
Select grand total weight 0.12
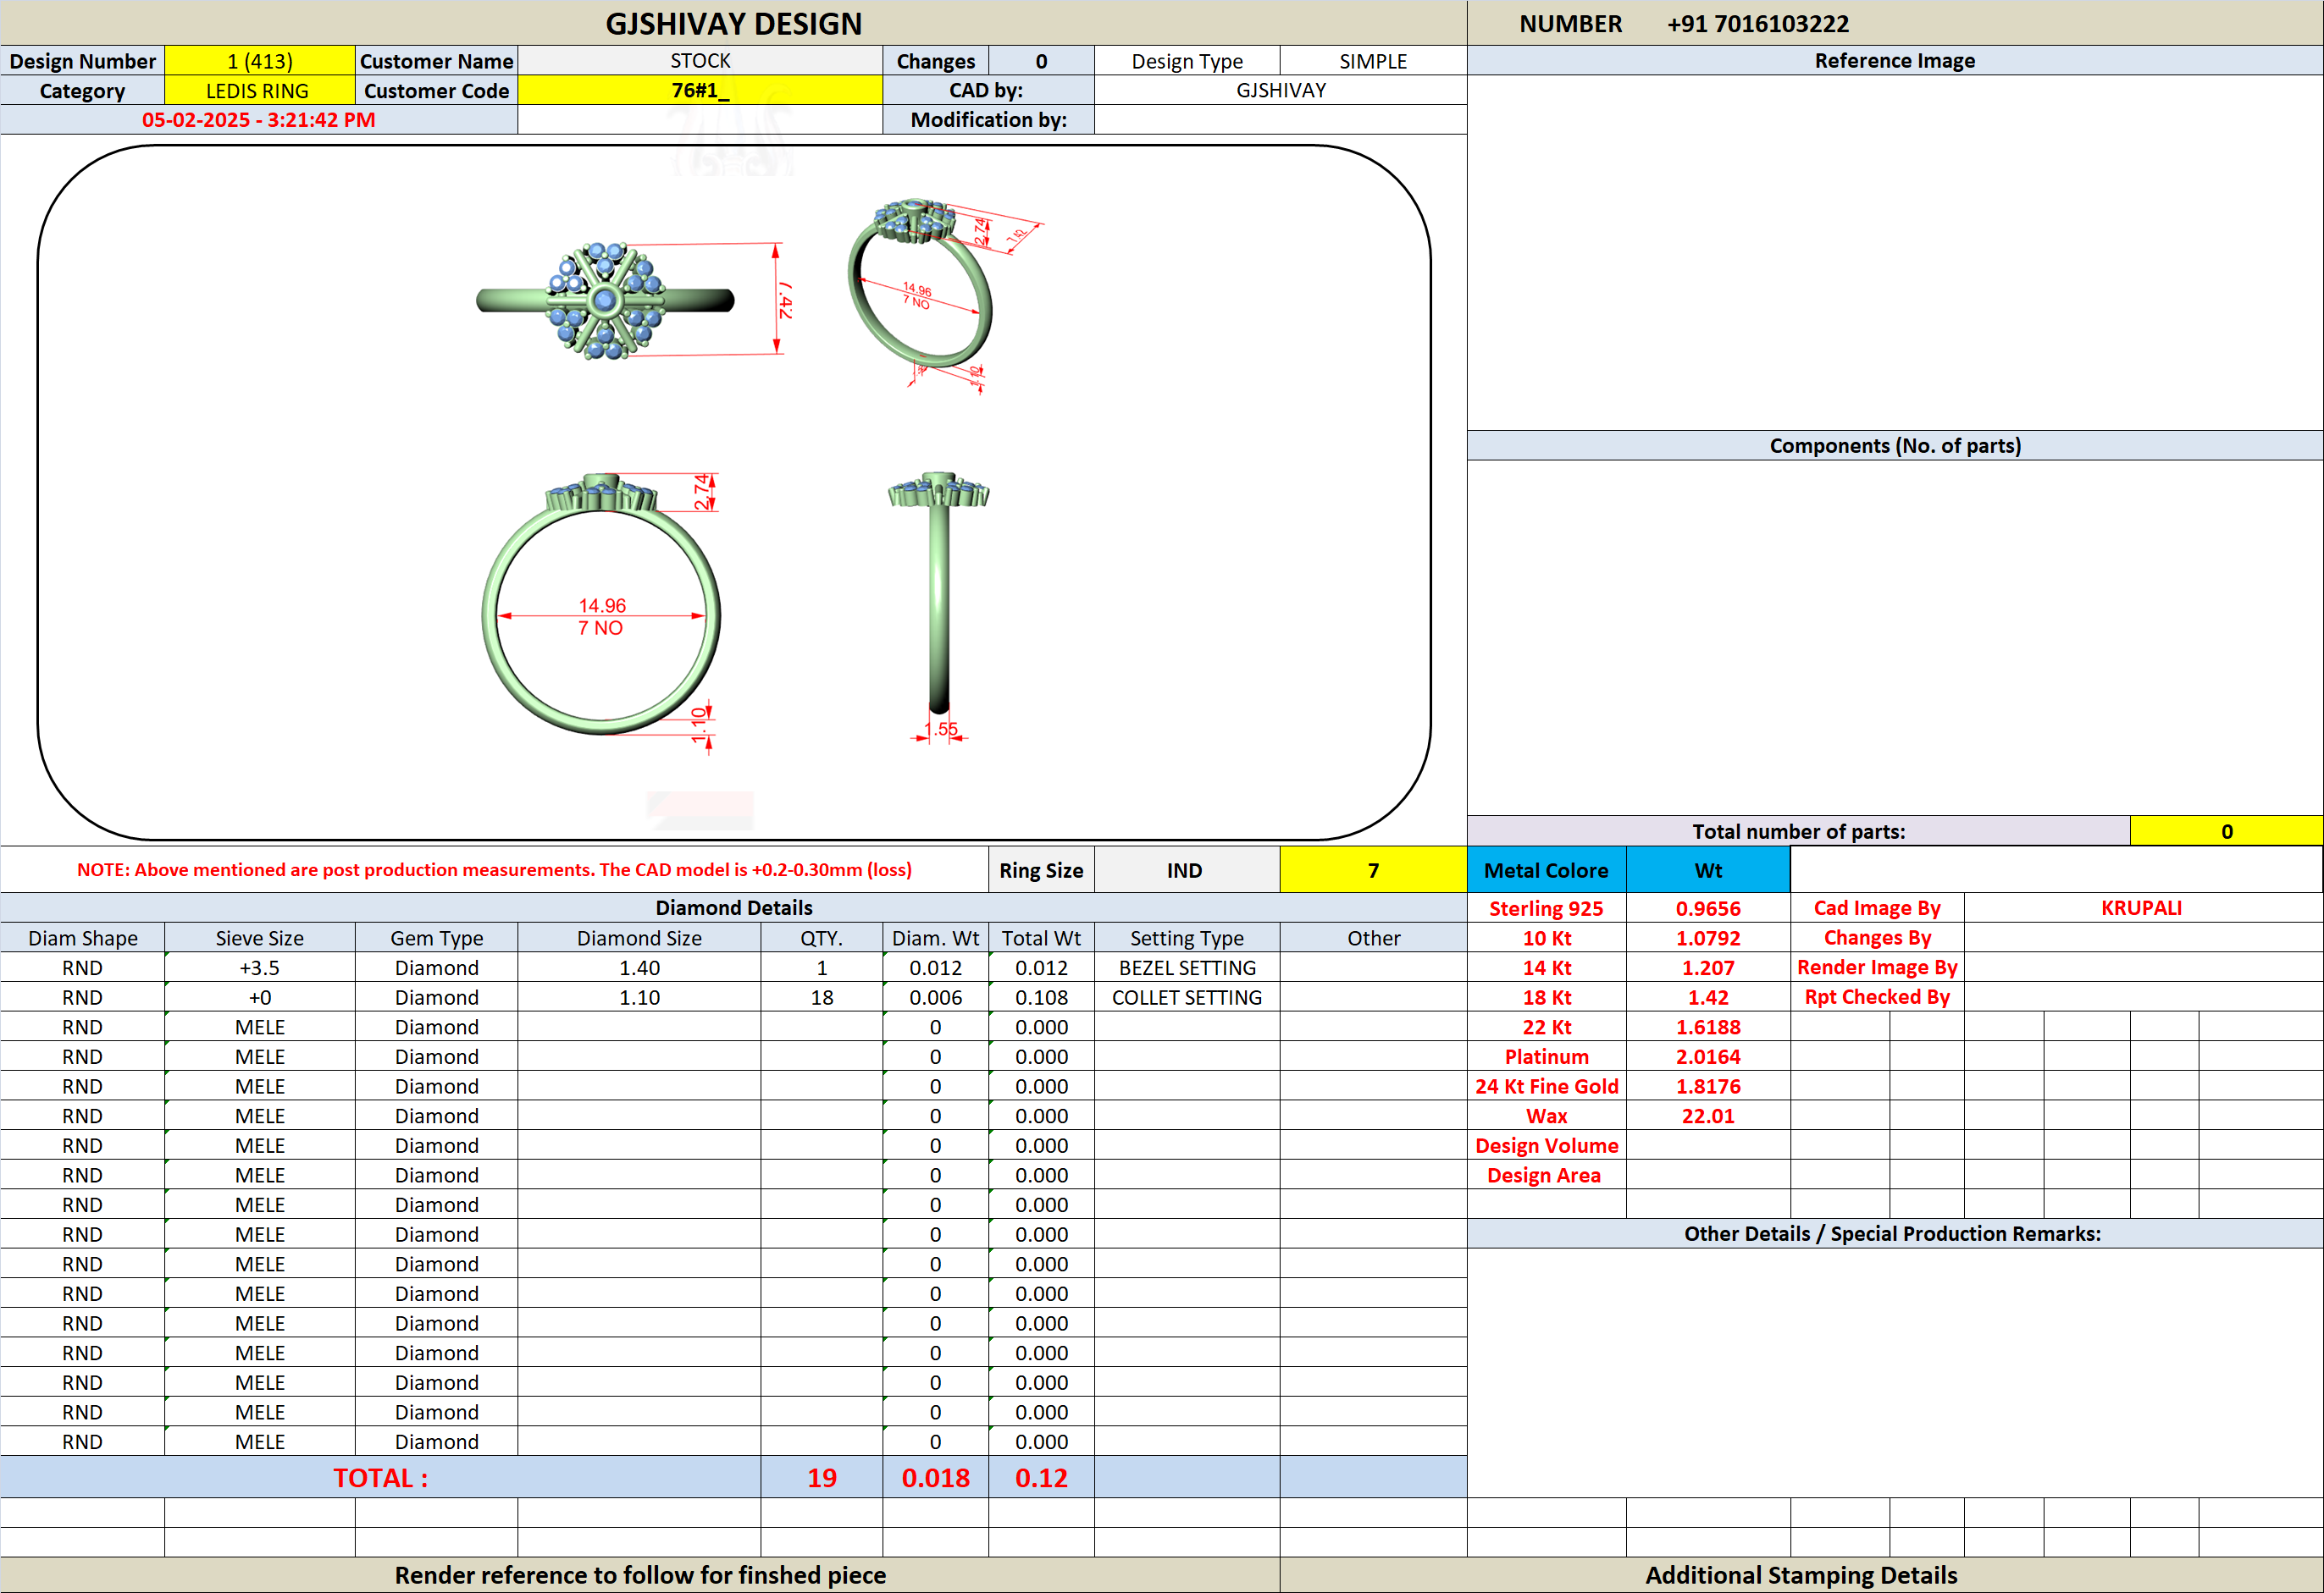[x=1041, y=1477]
